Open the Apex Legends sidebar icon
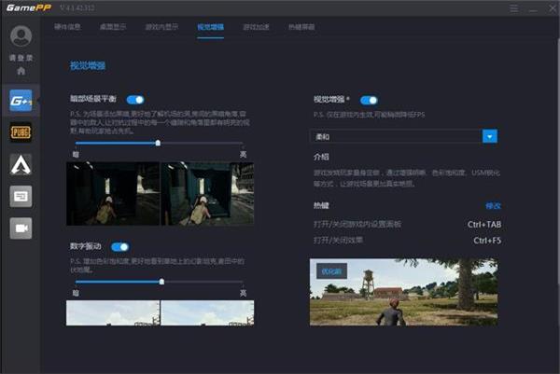 tap(21, 164)
